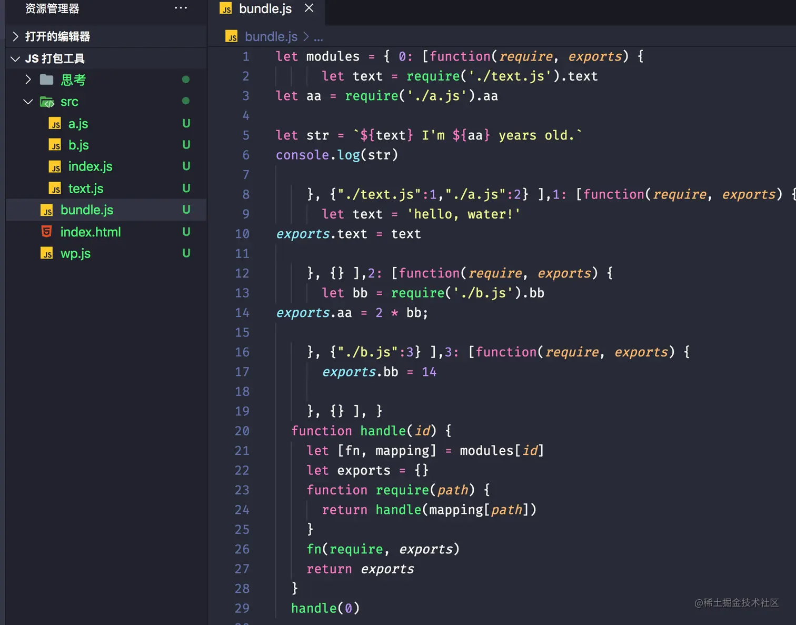Click bundle.js in the breadcrumb
The width and height of the screenshot is (796, 625).
(271, 36)
